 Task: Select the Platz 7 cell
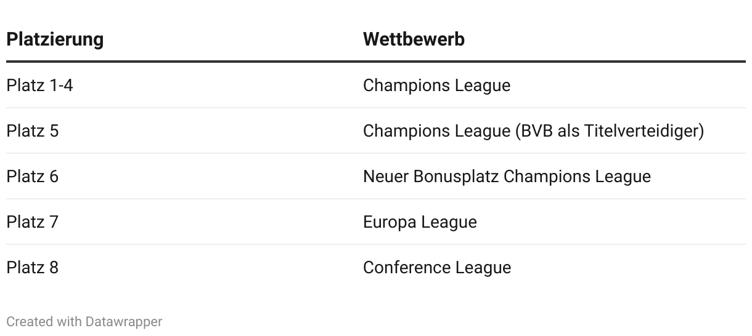[33, 222]
